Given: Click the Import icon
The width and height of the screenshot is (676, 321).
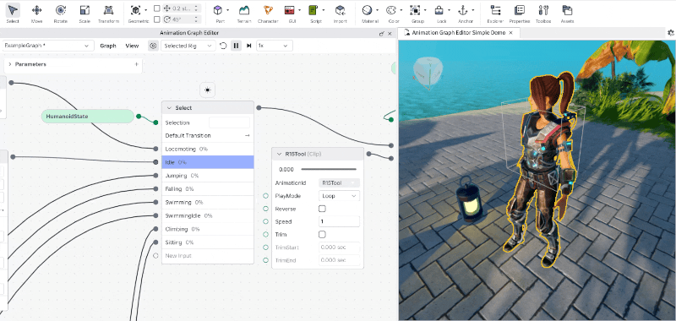Looking at the screenshot, I should click(x=341, y=10).
